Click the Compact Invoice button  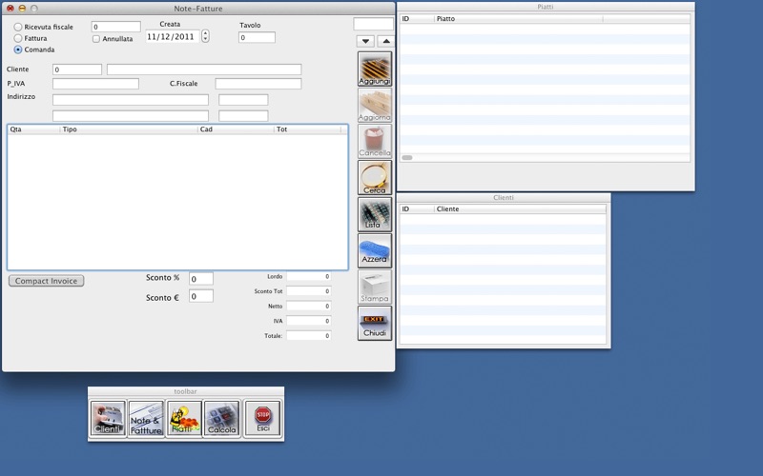[46, 281]
